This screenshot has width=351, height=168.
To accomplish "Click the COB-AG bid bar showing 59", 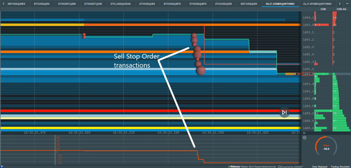I will (x=341, y=128).
